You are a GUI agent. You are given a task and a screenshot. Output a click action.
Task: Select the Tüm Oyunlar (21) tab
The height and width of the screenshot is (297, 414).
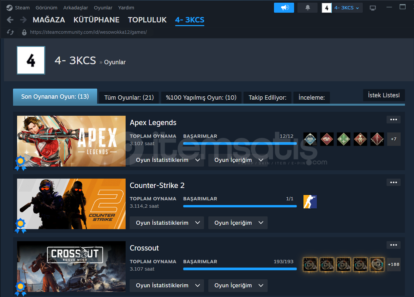click(x=129, y=98)
